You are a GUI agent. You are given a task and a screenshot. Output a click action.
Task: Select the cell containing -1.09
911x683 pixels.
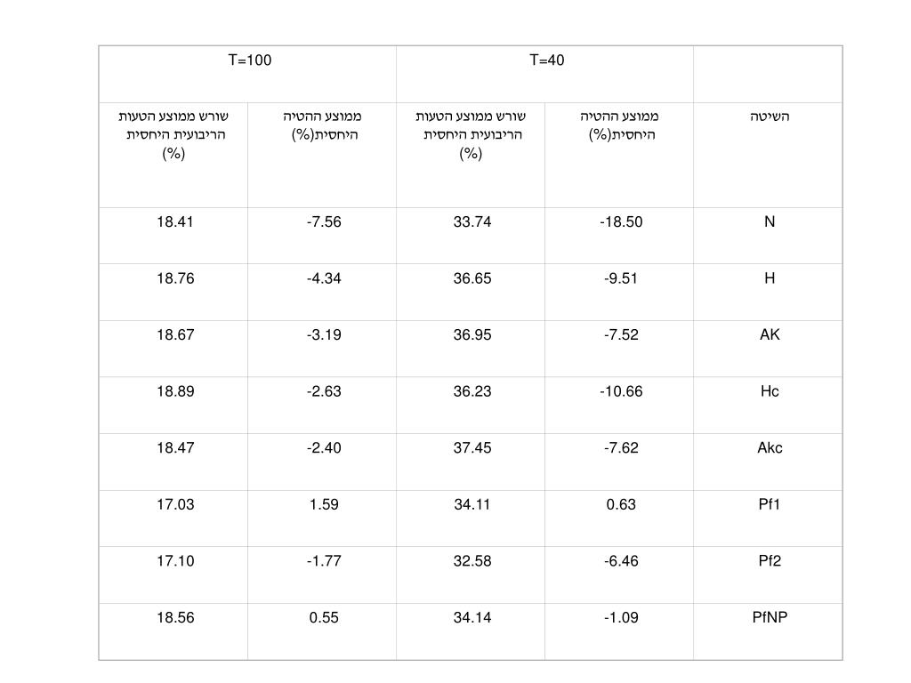pos(621,617)
